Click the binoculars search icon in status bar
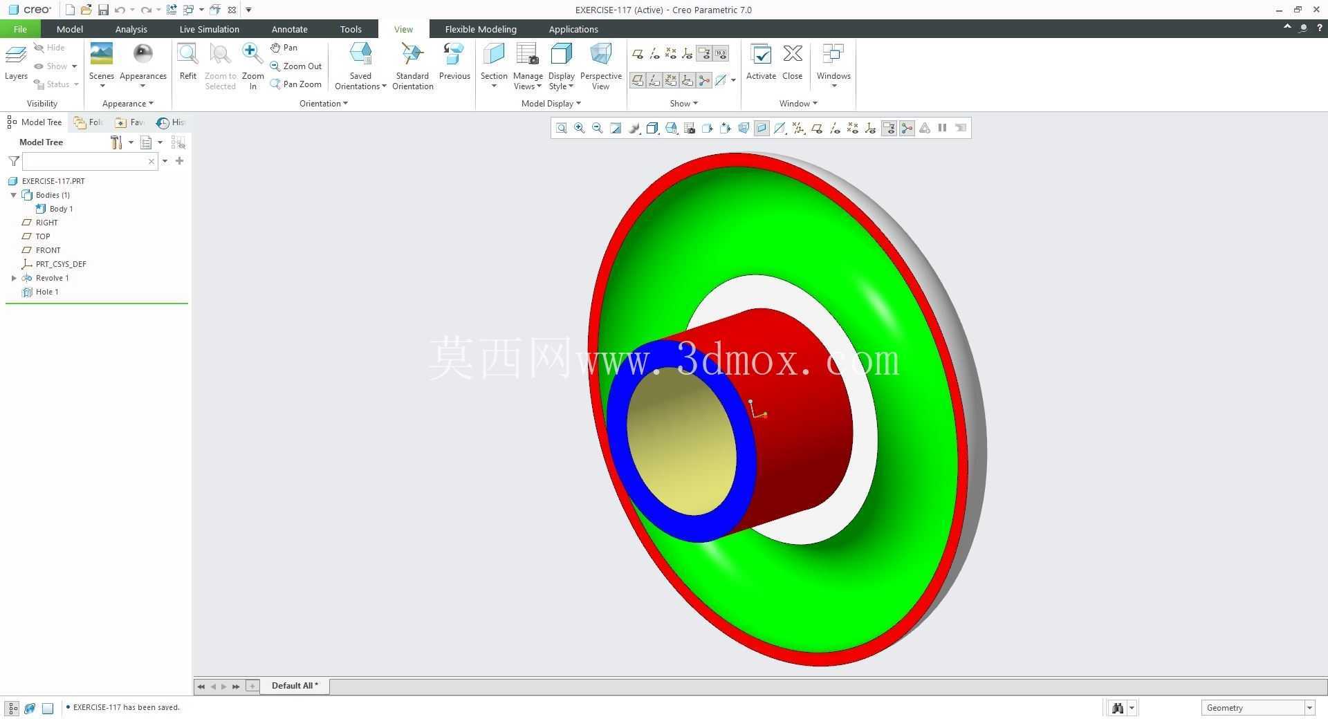The width and height of the screenshot is (1328, 719). point(1117,707)
